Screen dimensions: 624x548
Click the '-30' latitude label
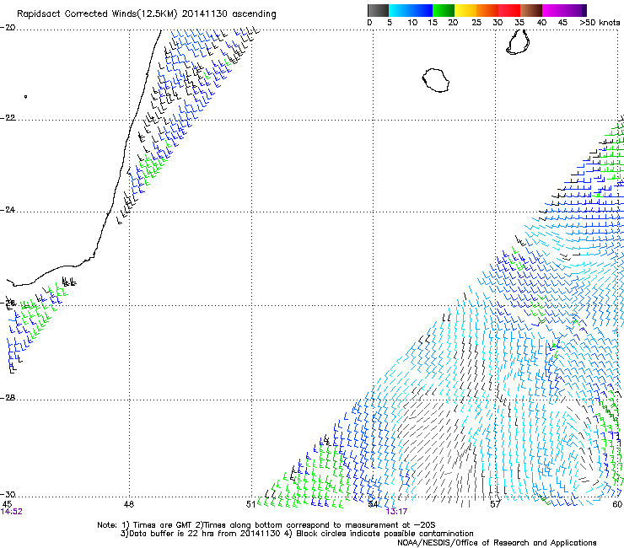[x=8, y=494]
